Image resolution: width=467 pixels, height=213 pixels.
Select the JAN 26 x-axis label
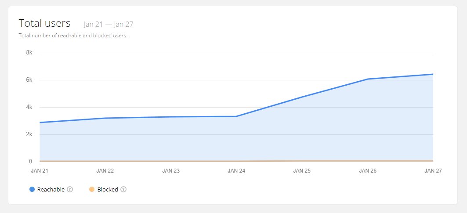coord(368,170)
